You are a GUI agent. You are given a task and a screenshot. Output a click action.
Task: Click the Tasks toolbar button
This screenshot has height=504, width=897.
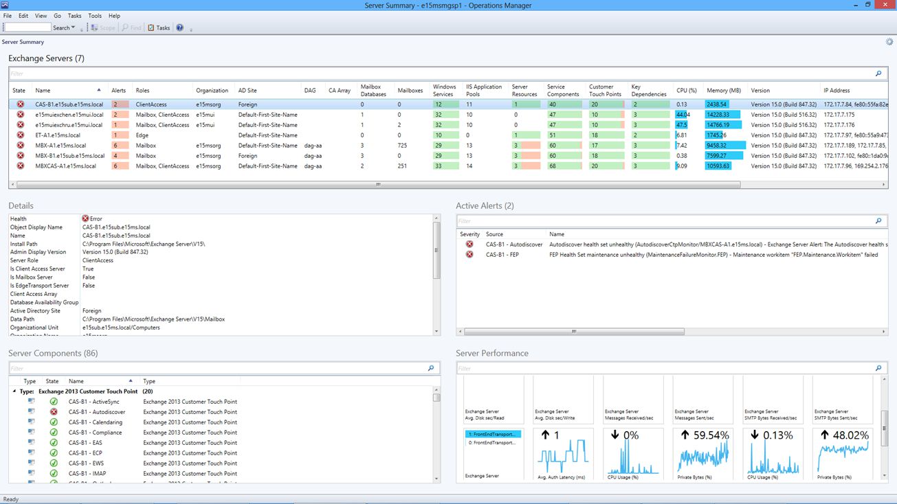[x=159, y=27]
